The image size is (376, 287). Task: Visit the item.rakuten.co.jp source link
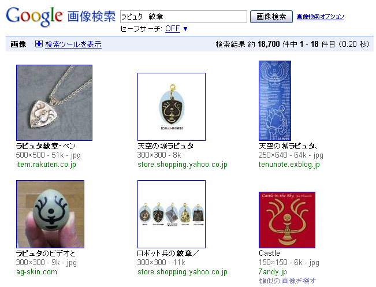pos(46,165)
